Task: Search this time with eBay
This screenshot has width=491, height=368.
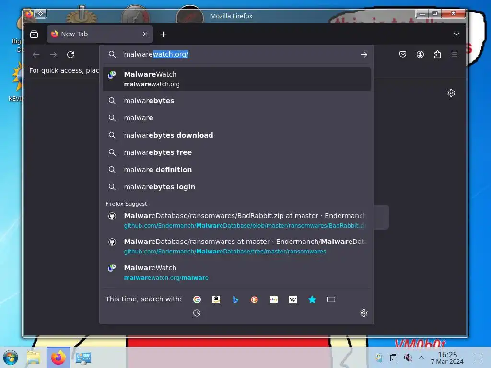Action: pos(274,299)
